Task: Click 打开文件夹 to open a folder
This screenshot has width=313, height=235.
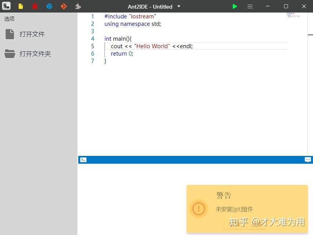Action: pos(35,54)
